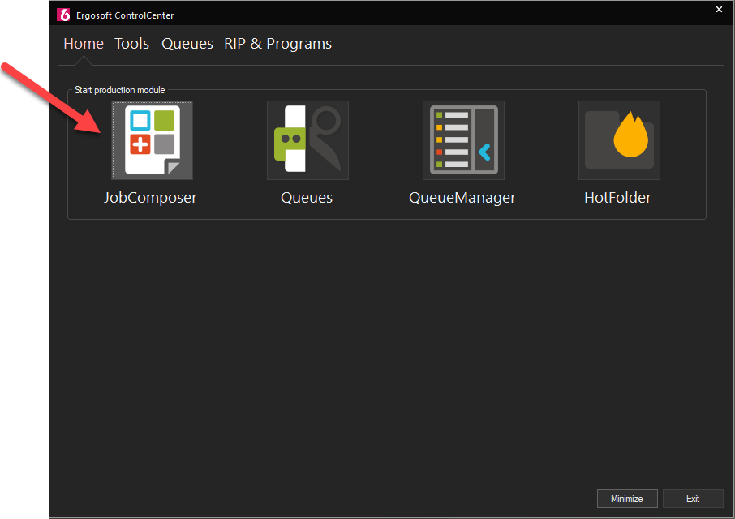
Task: Click the Exit button
Action: [693, 499]
